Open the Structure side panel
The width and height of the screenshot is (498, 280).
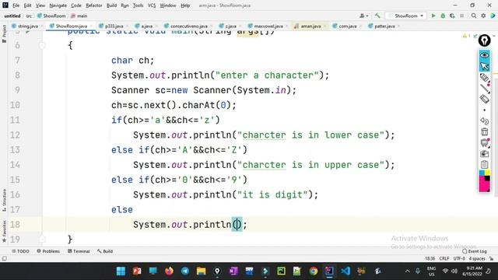tap(4, 200)
